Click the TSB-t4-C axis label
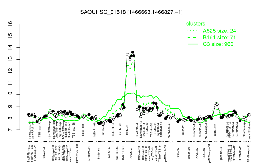This screenshot has height=165, width=265. [x=113, y=130]
